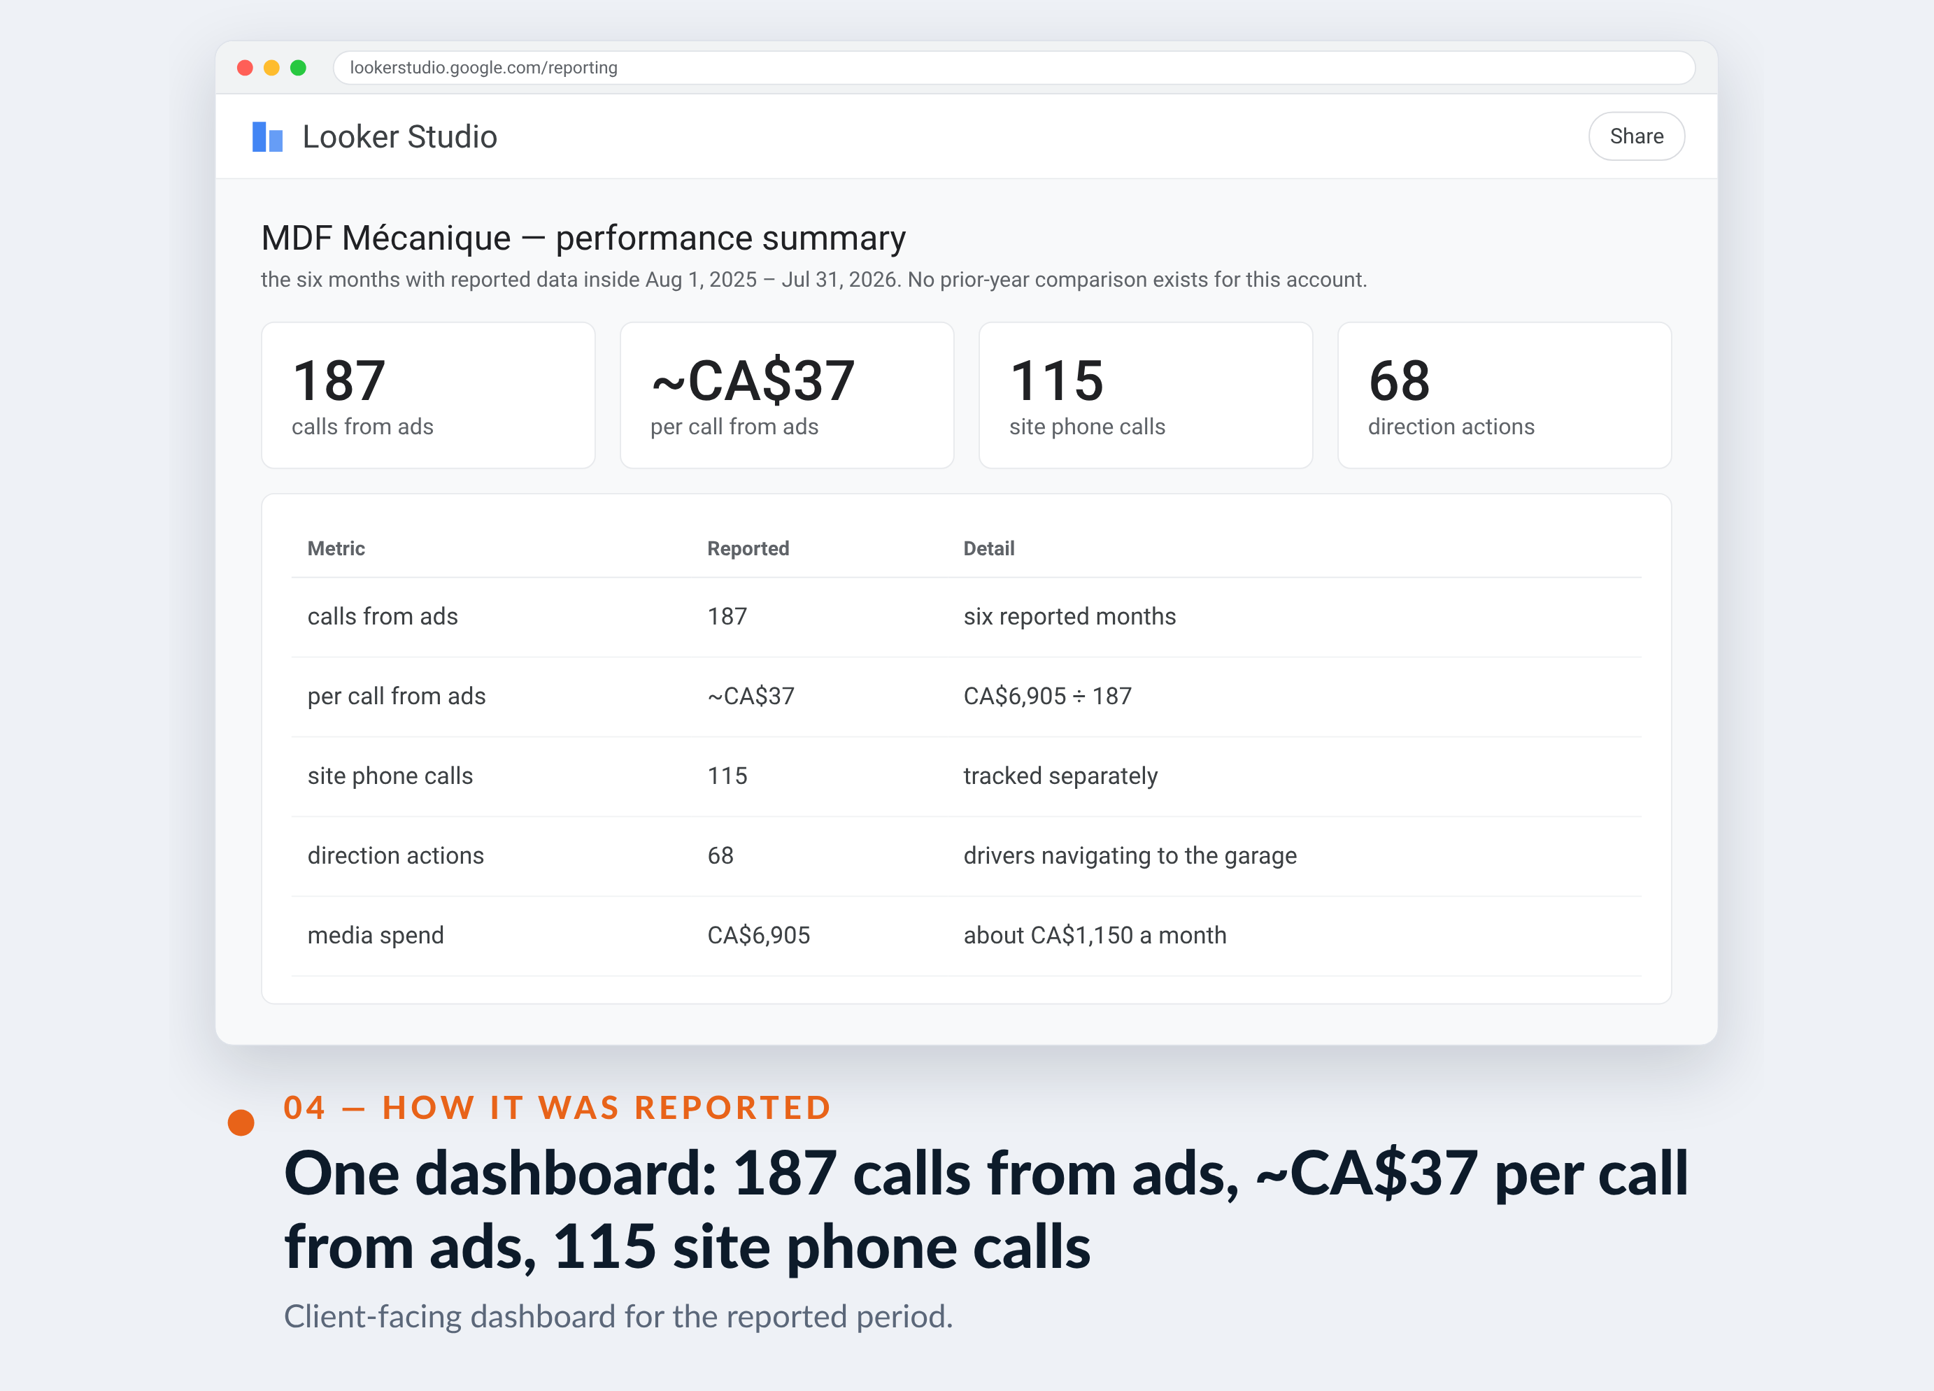Click the green maximize window dot
Image resolution: width=1934 pixels, height=1391 pixels.
pos(297,67)
